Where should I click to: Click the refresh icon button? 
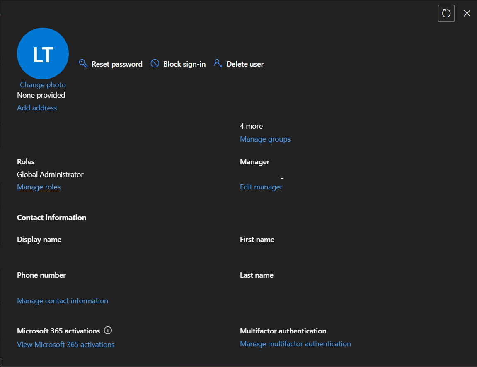[x=446, y=13]
